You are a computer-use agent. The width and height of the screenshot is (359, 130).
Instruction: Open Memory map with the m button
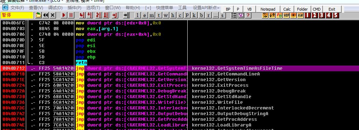pyautogui.click(x=152, y=15)
